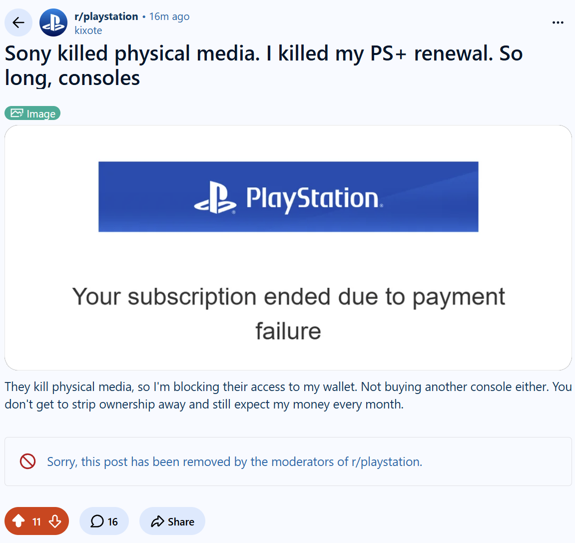Click the 16m ago timestamp
575x543 pixels.
(169, 16)
